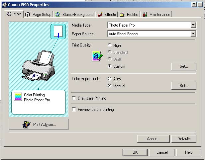Click the printer illustration in the preview
Screen dimensions: 205x160
click(38, 66)
